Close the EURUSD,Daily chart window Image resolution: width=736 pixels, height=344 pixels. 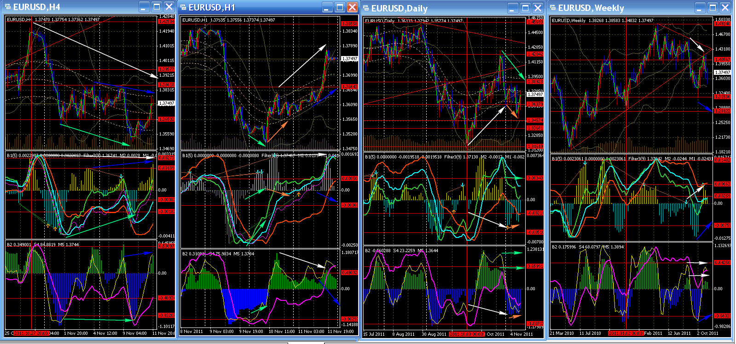[x=538, y=8]
